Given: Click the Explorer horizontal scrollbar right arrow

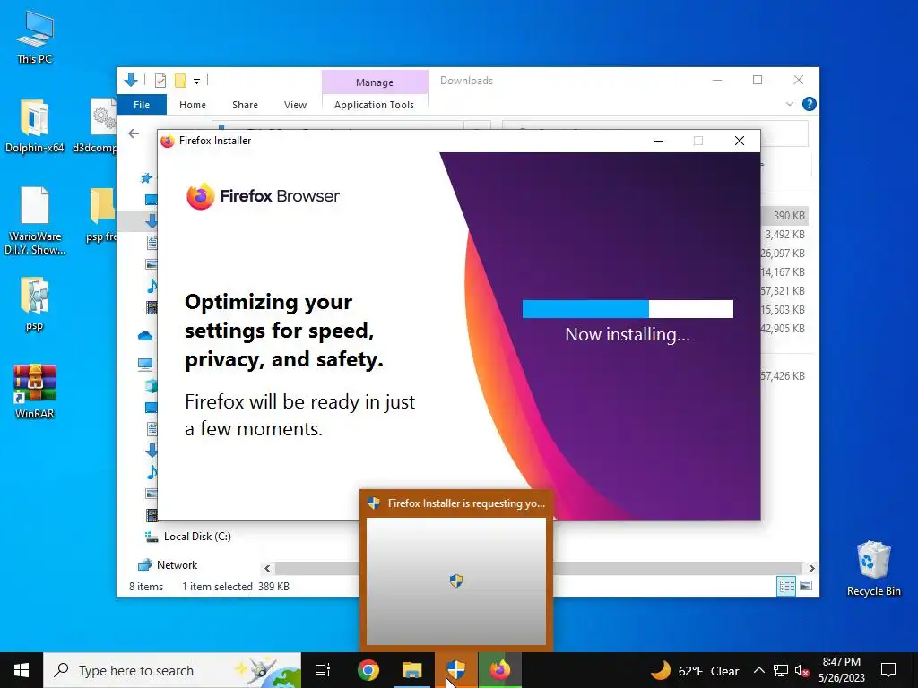Looking at the screenshot, I should click(x=811, y=568).
